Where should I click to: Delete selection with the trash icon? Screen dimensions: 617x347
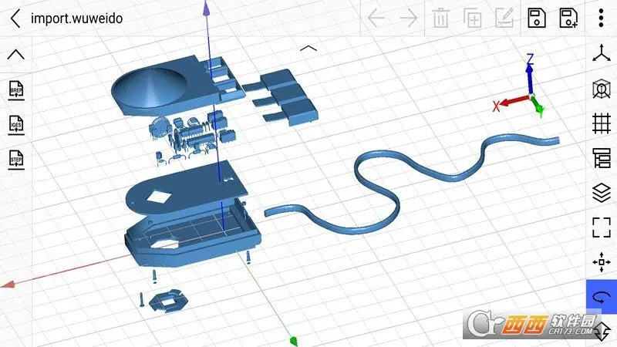point(440,18)
